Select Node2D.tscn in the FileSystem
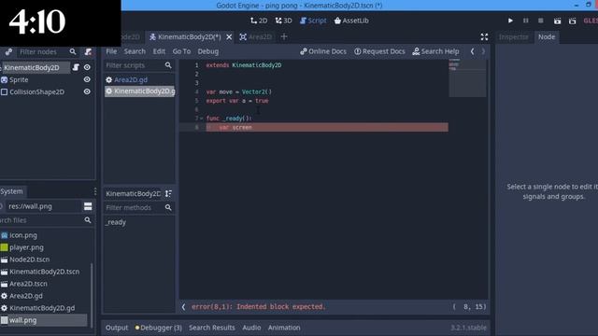Image resolution: width=598 pixels, height=336 pixels. (x=29, y=259)
